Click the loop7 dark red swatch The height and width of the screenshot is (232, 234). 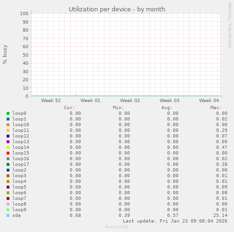tap(8, 198)
